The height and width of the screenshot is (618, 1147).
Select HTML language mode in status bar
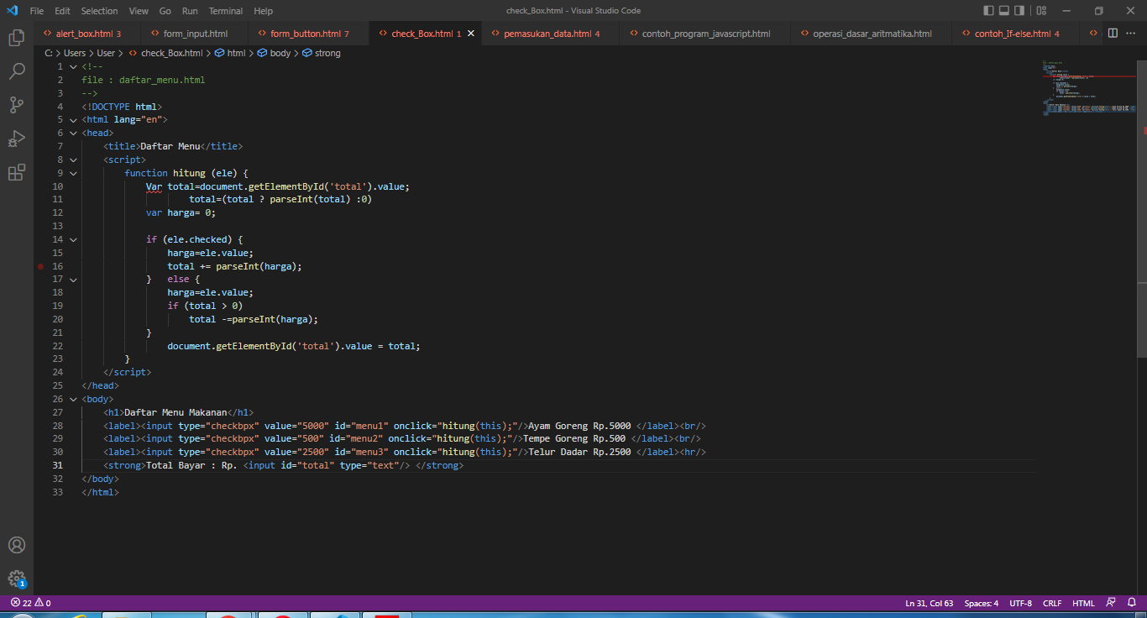pos(1083,602)
